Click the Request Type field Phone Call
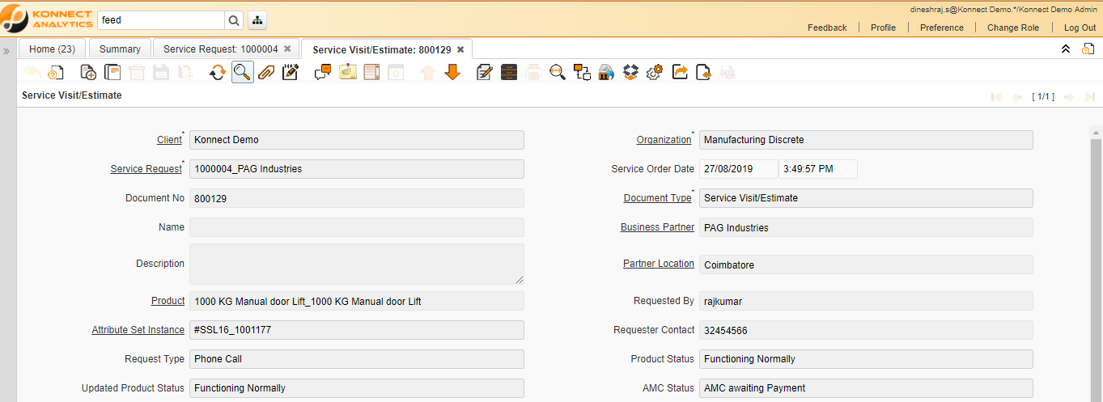 pos(357,359)
